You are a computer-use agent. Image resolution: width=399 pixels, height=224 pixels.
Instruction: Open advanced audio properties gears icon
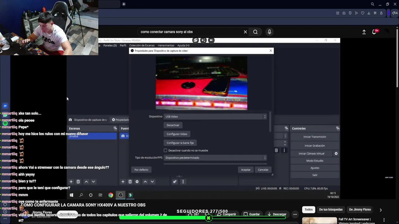[175, 182]
